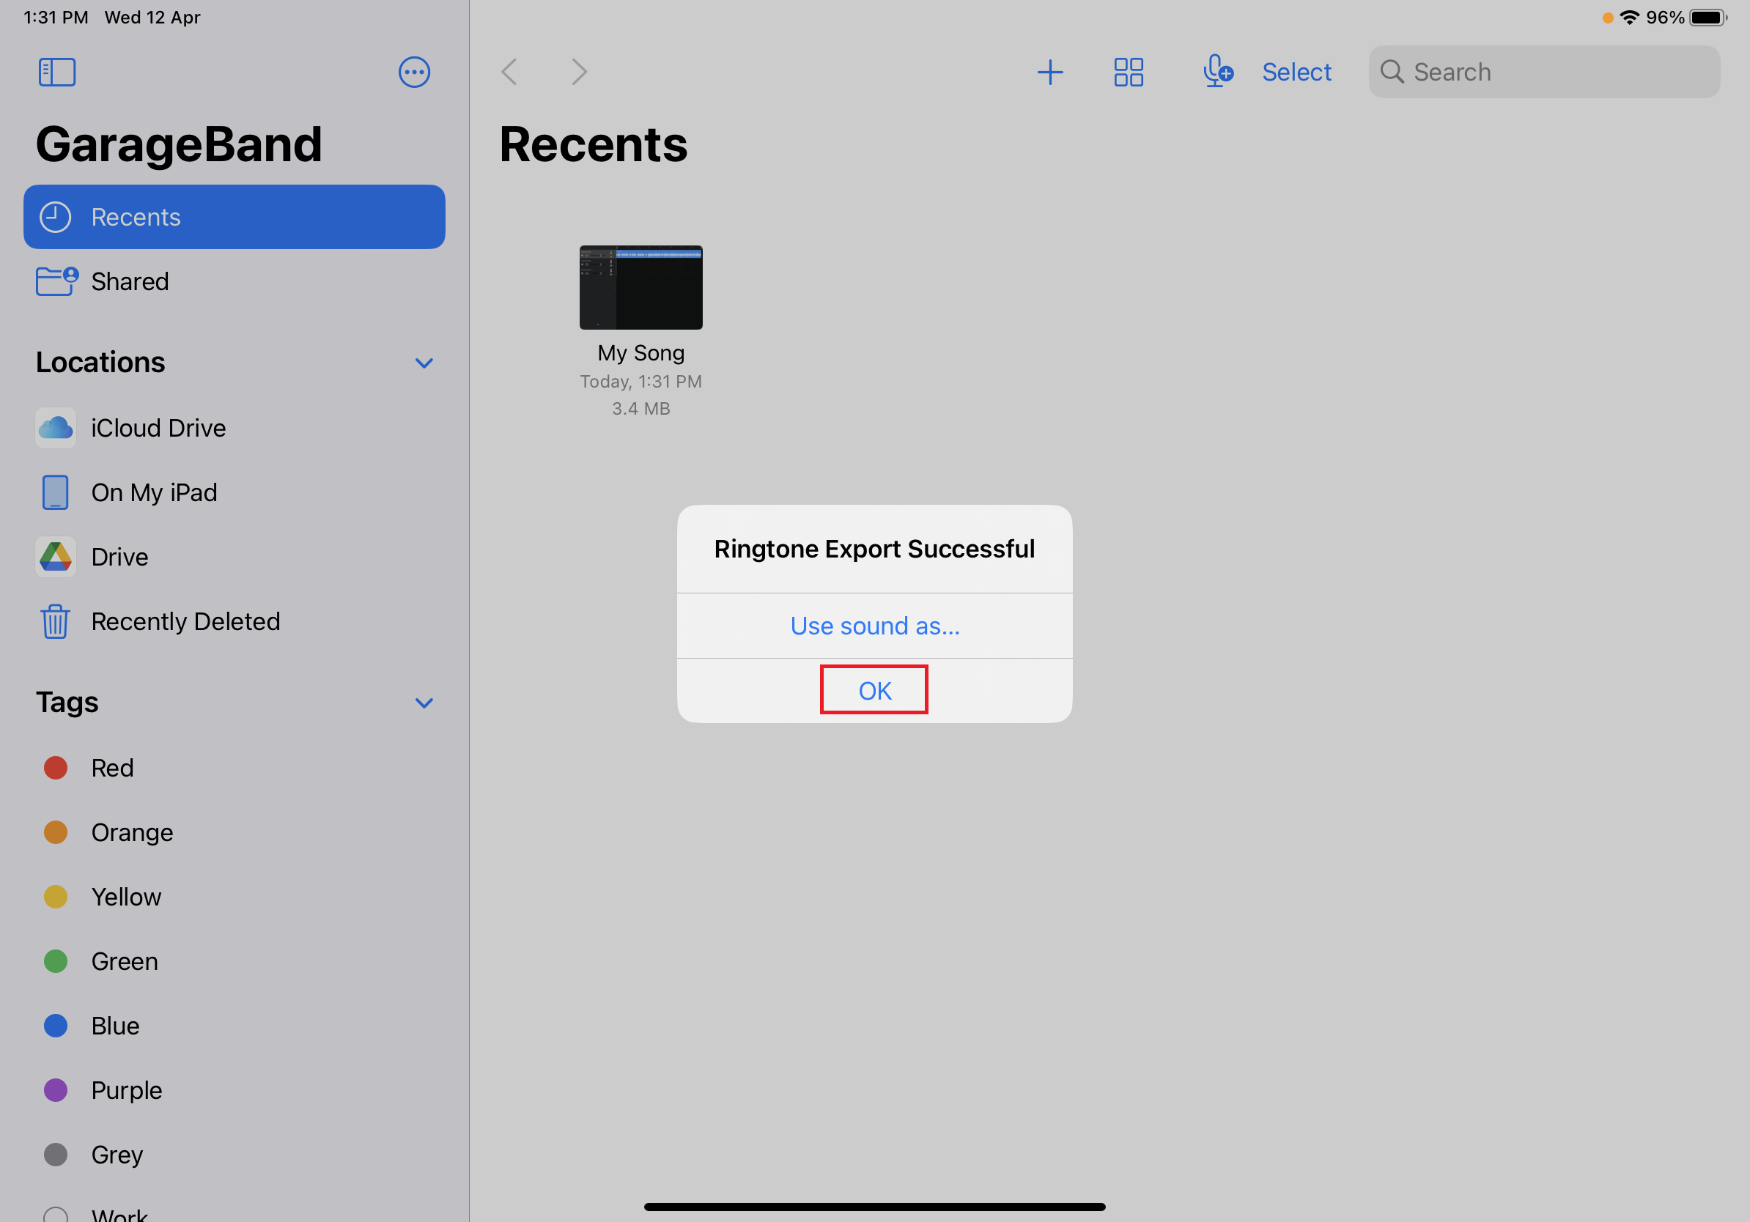Collapse the Tags section chevron

424,703
